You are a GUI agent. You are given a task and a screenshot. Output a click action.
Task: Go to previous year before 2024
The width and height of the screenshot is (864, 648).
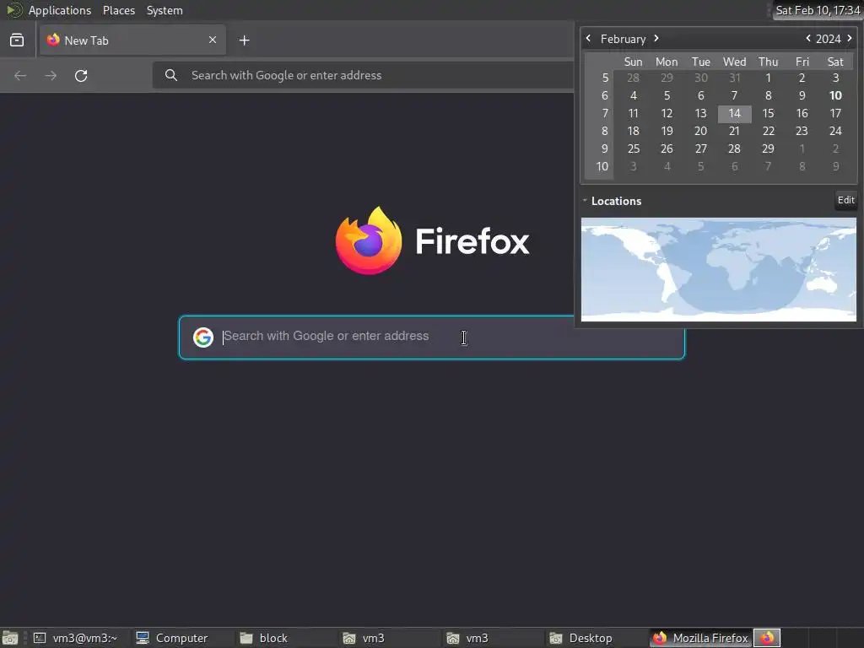(808, 38)
